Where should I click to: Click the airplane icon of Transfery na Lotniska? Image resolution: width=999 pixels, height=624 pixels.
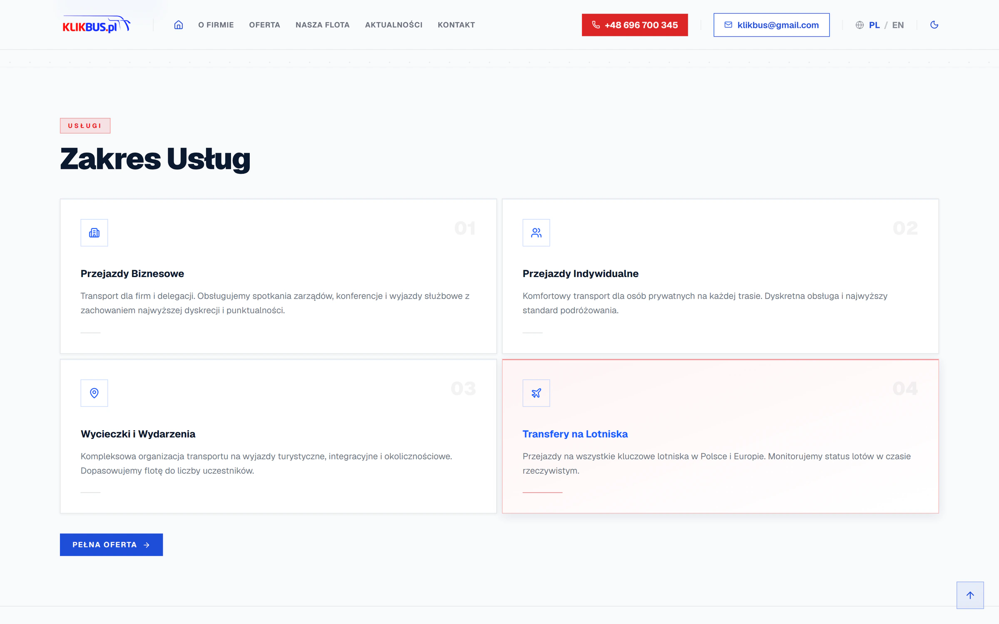536,393
